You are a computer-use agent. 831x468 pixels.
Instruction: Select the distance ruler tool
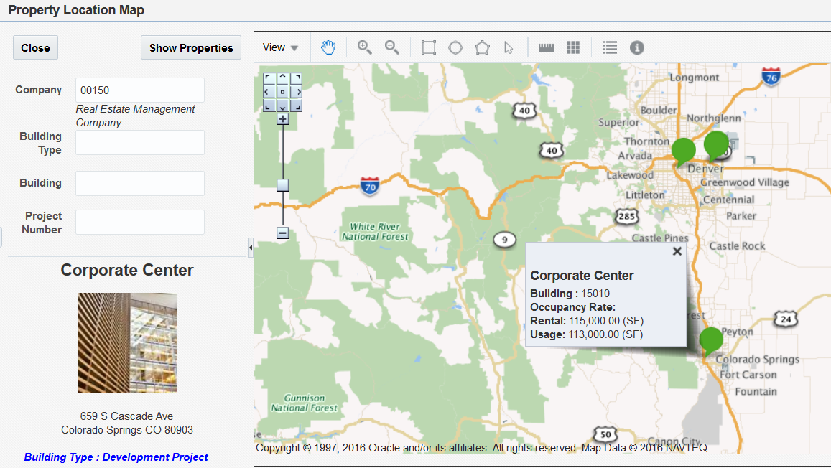click(547, 47)
